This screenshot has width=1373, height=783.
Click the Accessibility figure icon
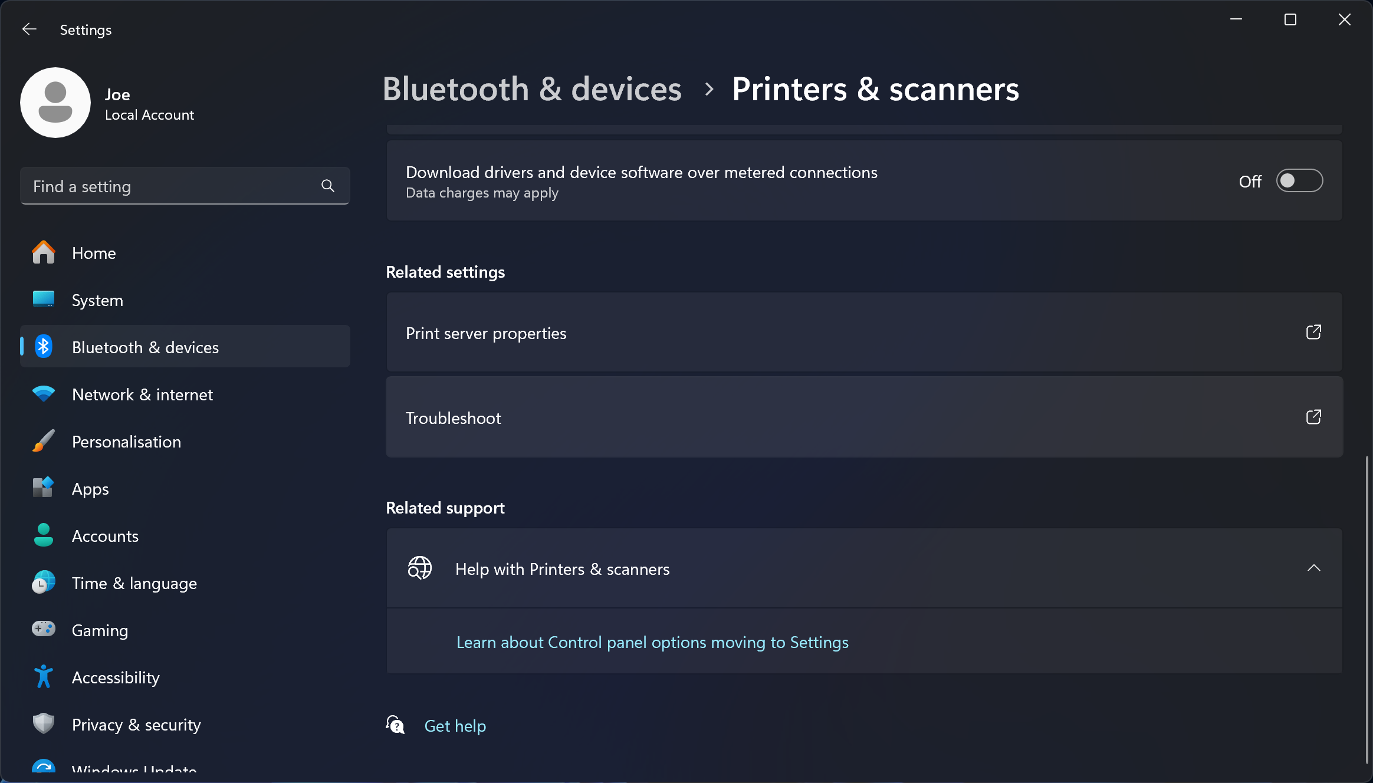[43, 677]
